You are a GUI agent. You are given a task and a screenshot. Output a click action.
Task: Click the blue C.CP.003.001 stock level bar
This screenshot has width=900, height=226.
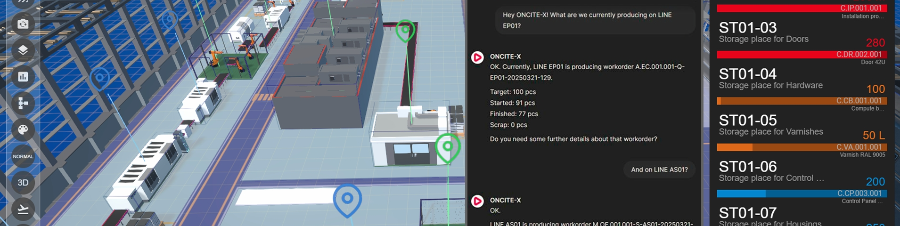[802, 194]
